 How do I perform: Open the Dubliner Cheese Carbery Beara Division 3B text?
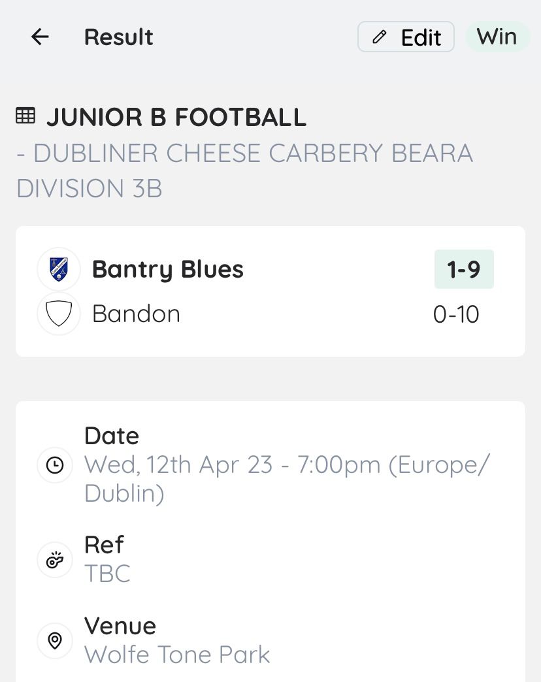click(x=244, y=170)
